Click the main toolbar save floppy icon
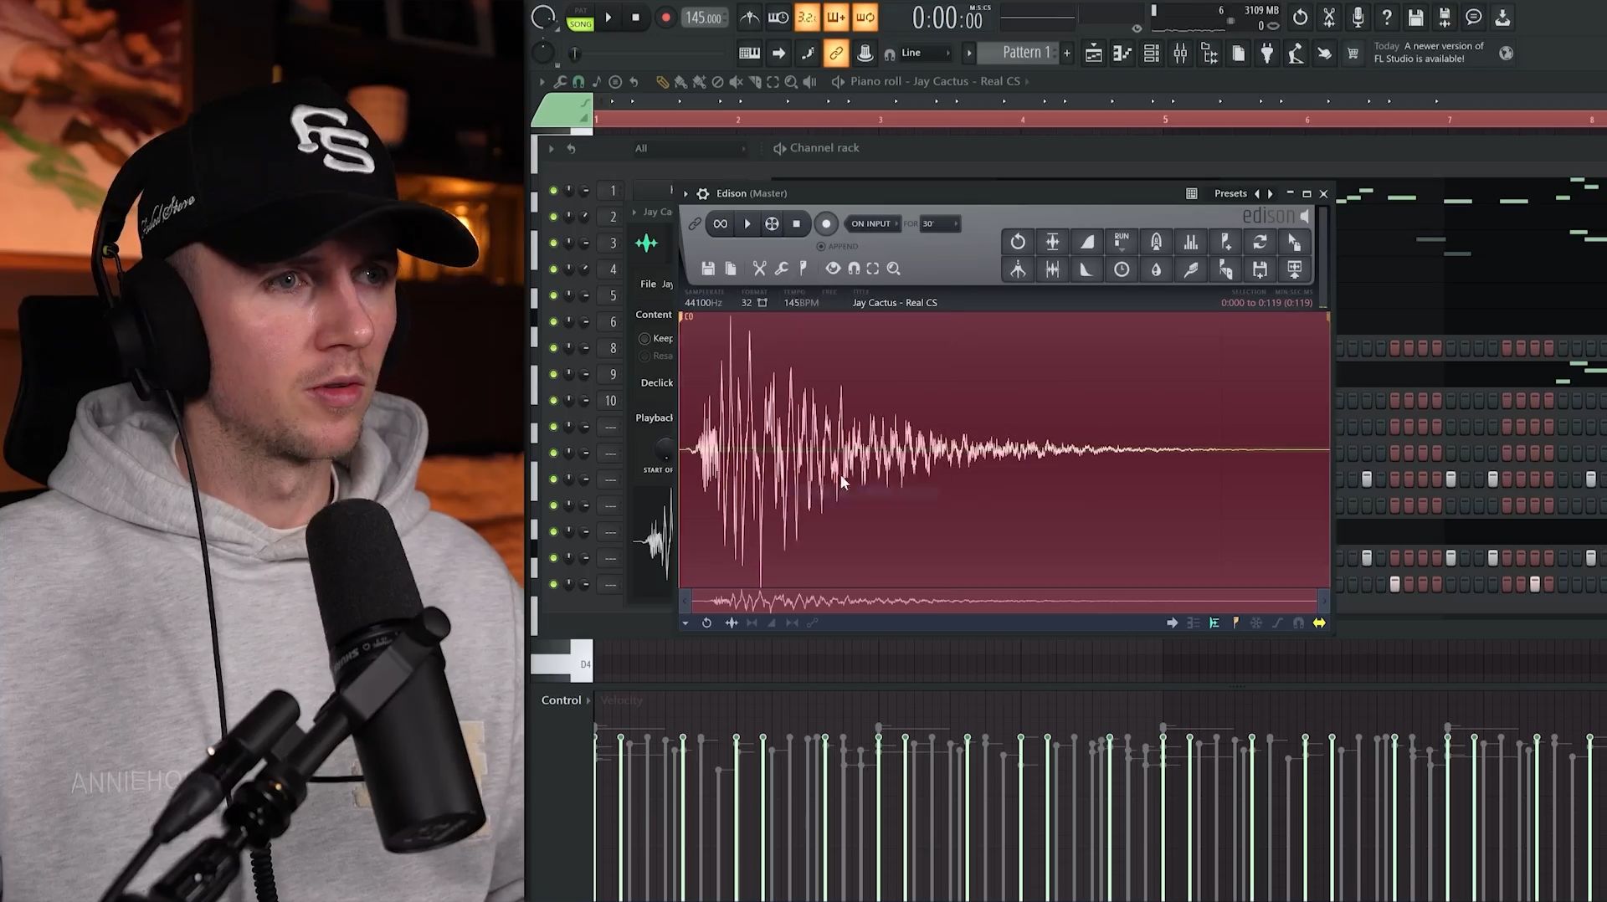Image resolution: width=1607 pixels, height=902 pixels. 1415,17
